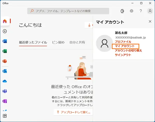The width and height of the screenshot is (155, 122).
Task: Launch Excel from the sidebar
Action: pyautogui.click(x=5, y=51)
